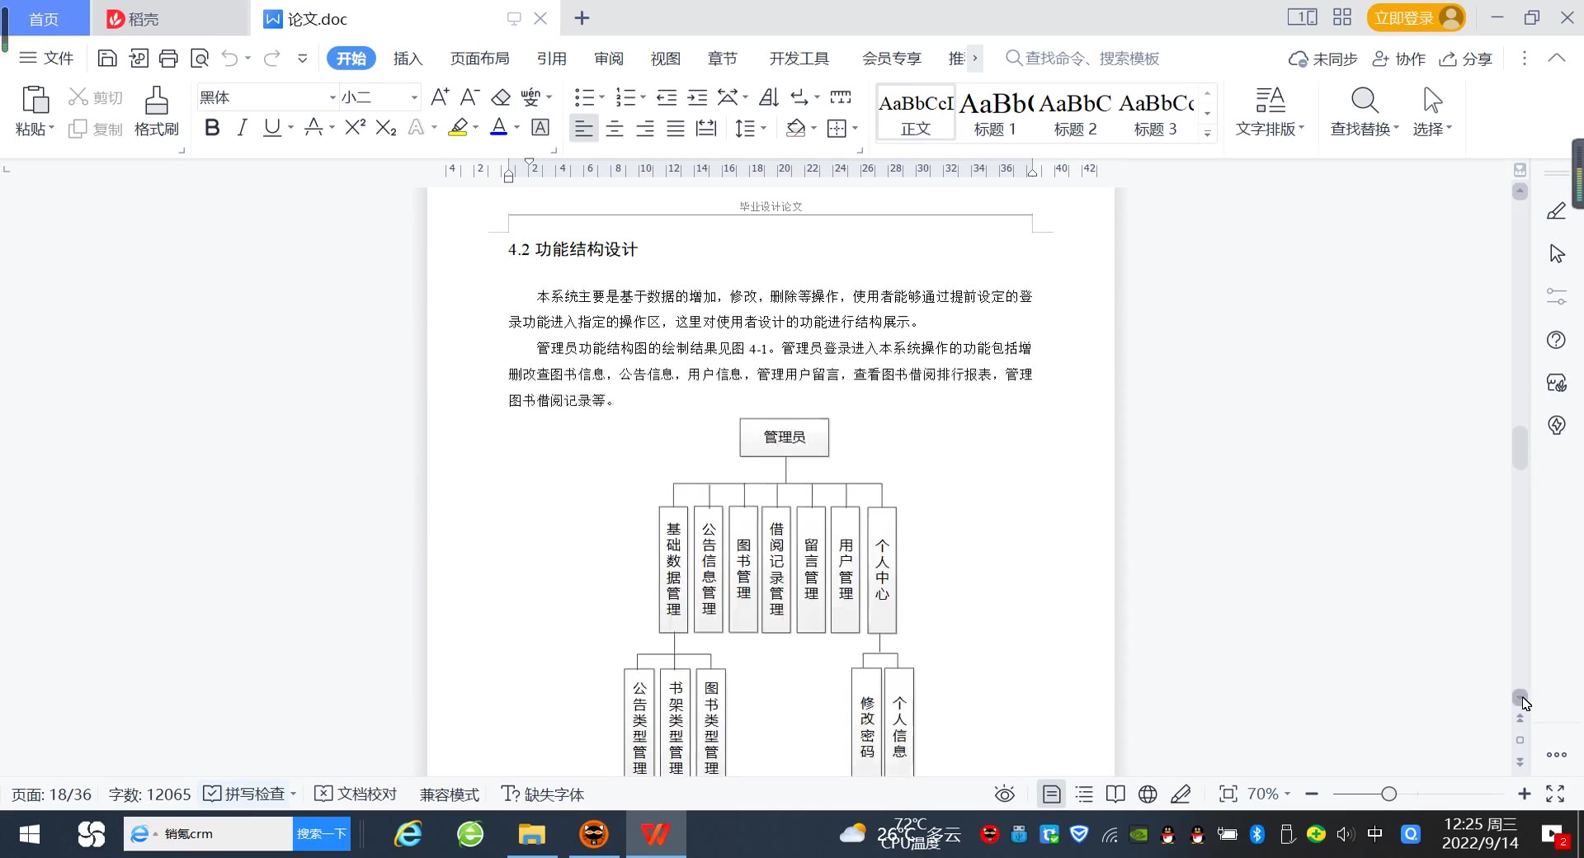This screenshot has width=1584, height=858.
Task: Switch to the 审阅 tab
Action: pyautogui.click(x=609, y=58)
